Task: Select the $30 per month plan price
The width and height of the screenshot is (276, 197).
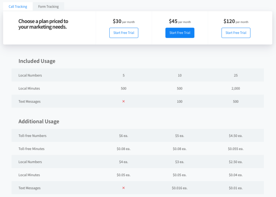Action: pyautogui.click(x=124, y=21)
